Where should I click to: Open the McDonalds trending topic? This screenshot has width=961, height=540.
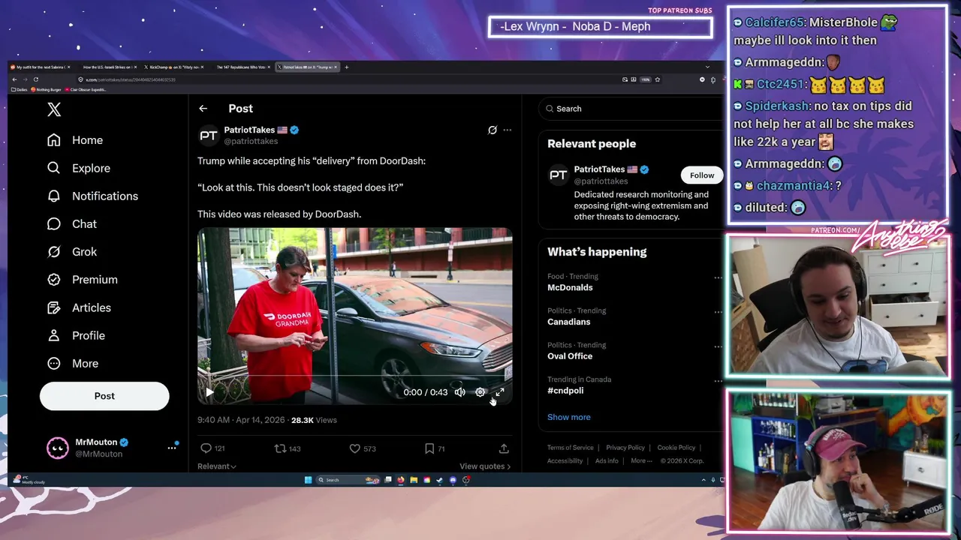(x=570, y=288)
